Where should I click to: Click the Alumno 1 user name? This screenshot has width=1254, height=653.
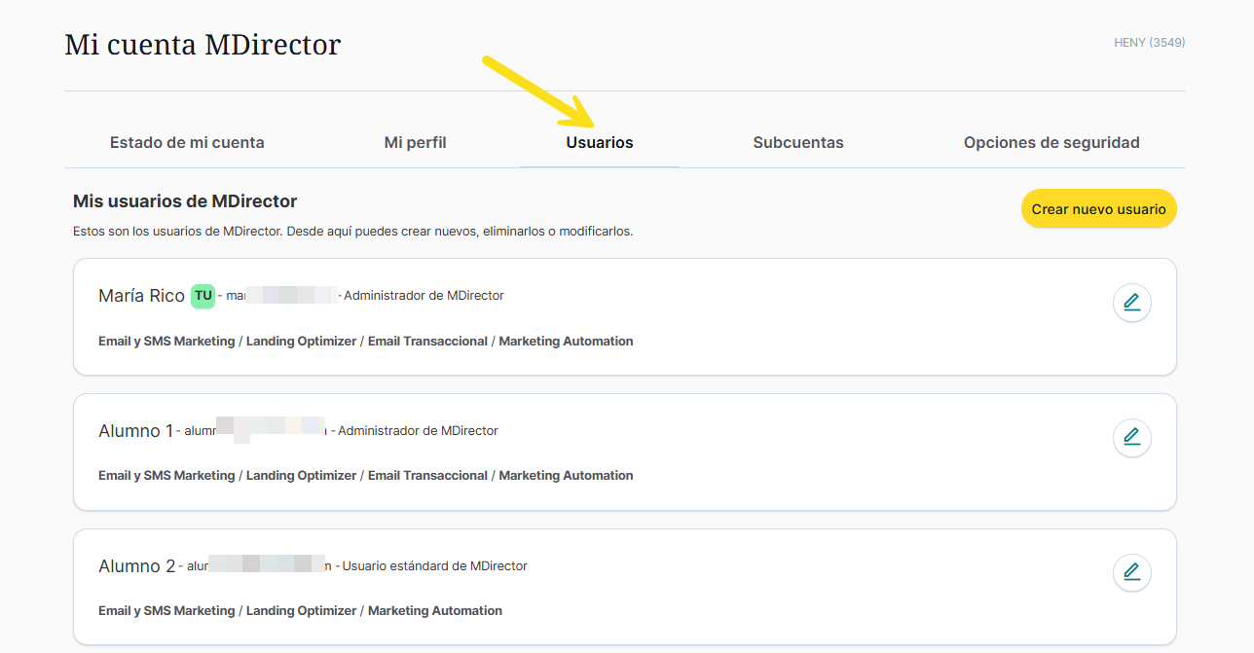(x=135, y=431)
